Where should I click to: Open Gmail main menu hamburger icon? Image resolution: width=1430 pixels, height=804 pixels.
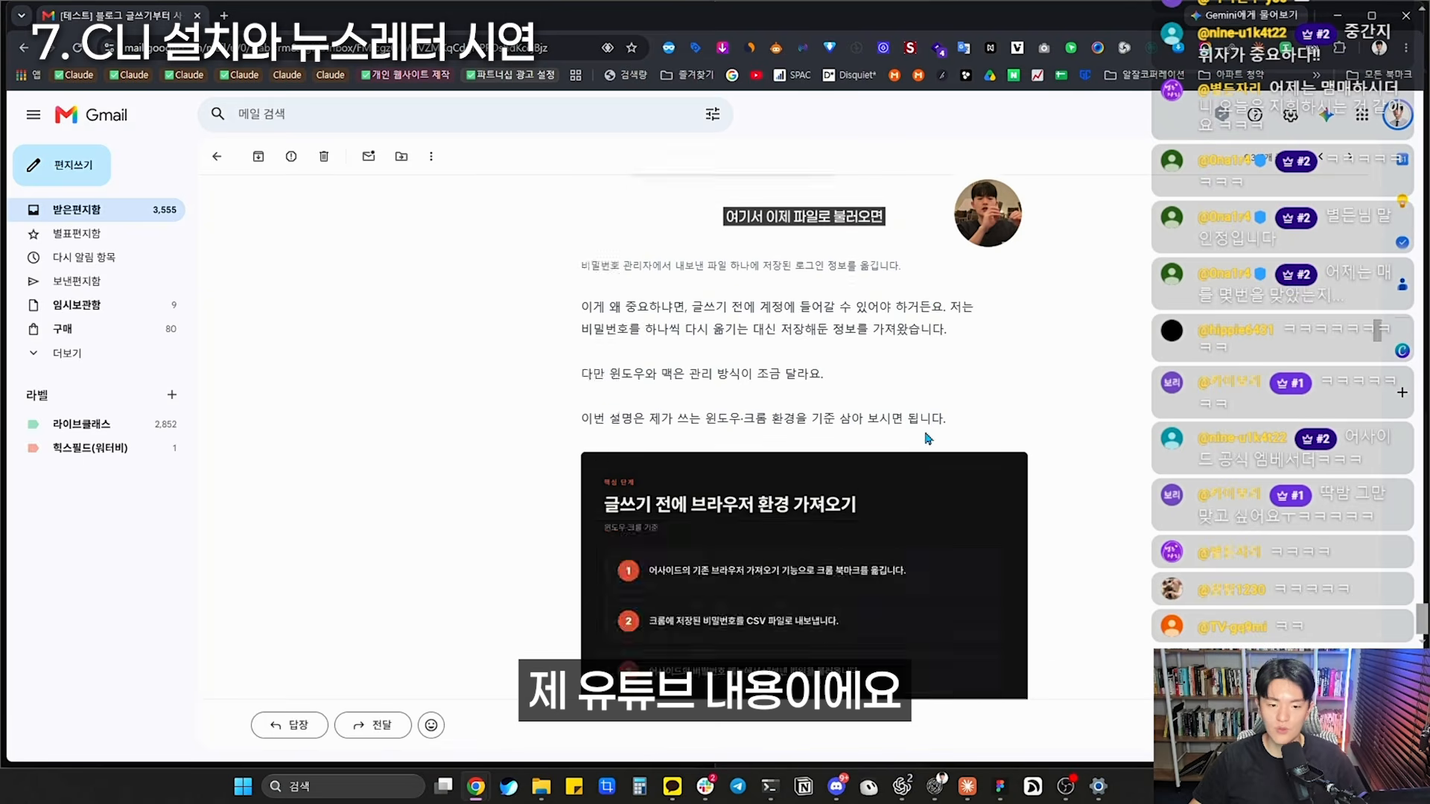click(x=33, y=115)
